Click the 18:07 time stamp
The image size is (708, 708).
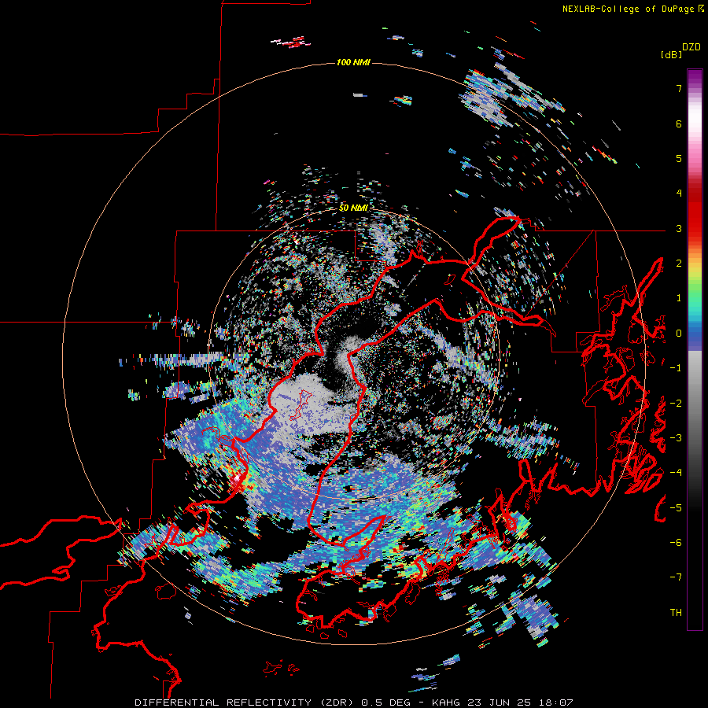(x=555, y=702)
